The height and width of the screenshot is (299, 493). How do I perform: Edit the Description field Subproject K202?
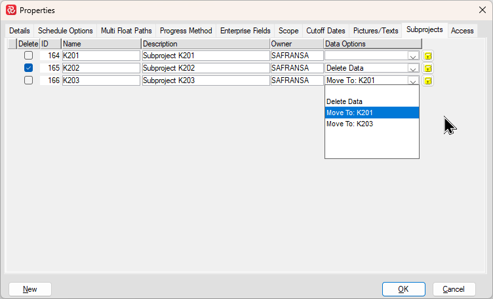206,68
